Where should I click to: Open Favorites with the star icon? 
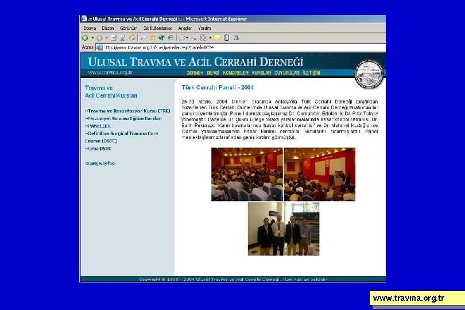click(x=153, y=38)
